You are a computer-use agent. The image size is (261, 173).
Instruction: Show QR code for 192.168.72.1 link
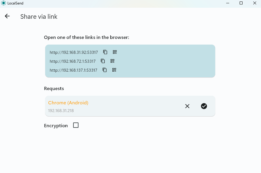point(112,61)
